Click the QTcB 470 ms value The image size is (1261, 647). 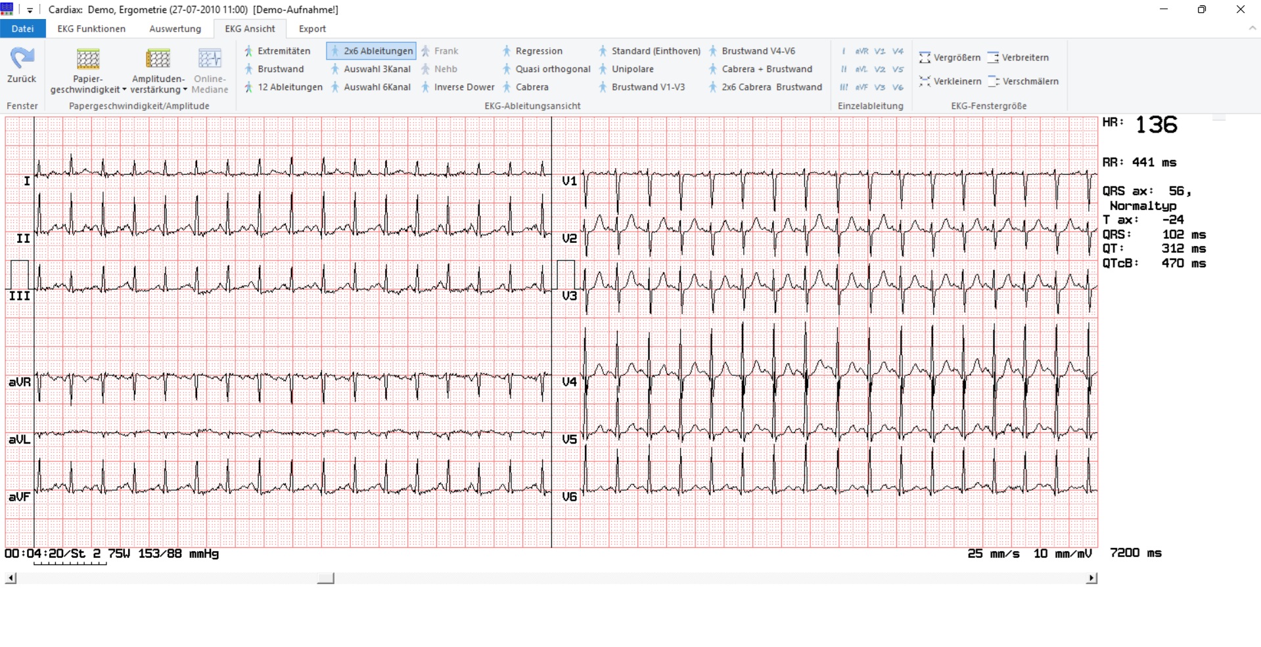(1154, 263)
